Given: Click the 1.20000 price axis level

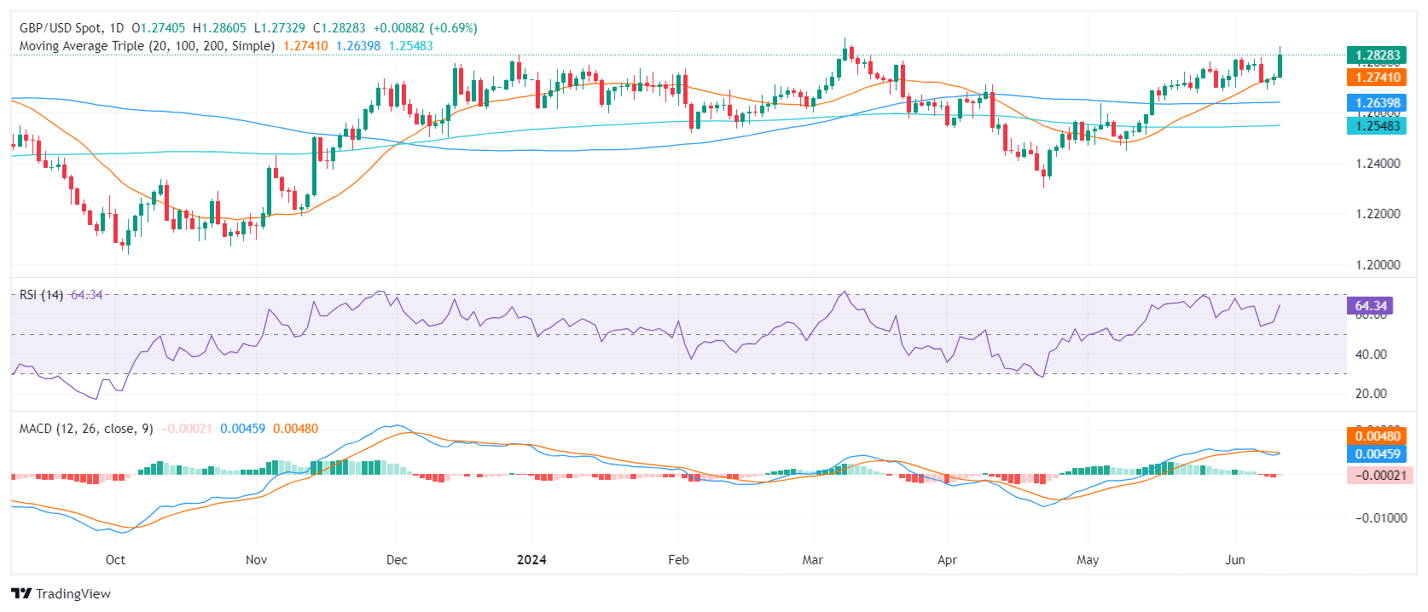Looking at the screenshot, I should [1378, 265].
